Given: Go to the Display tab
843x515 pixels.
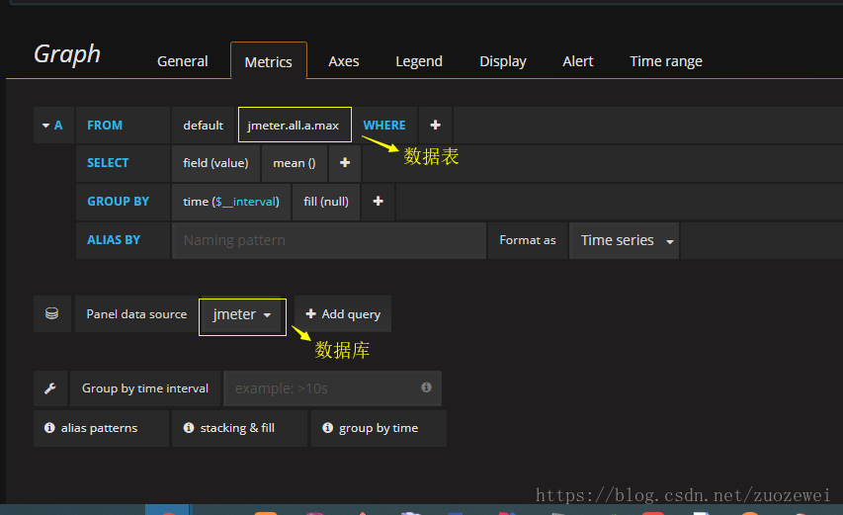Looking at the screenshot, I should [503, 61].
